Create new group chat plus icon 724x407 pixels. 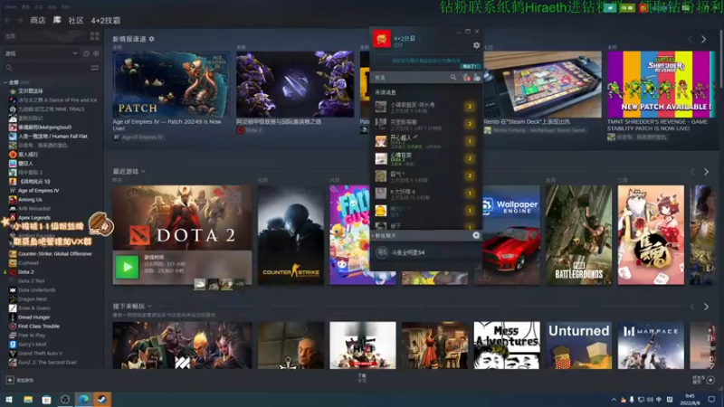[476, 235]
